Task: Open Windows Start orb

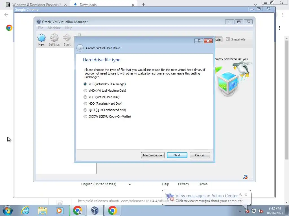Action: click(x=8, y=210)
